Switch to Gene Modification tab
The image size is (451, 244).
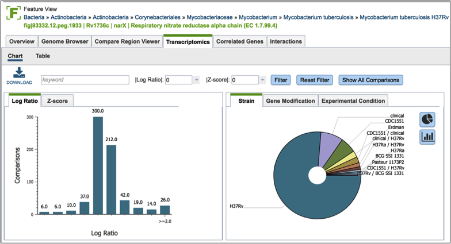click(290, 101)
